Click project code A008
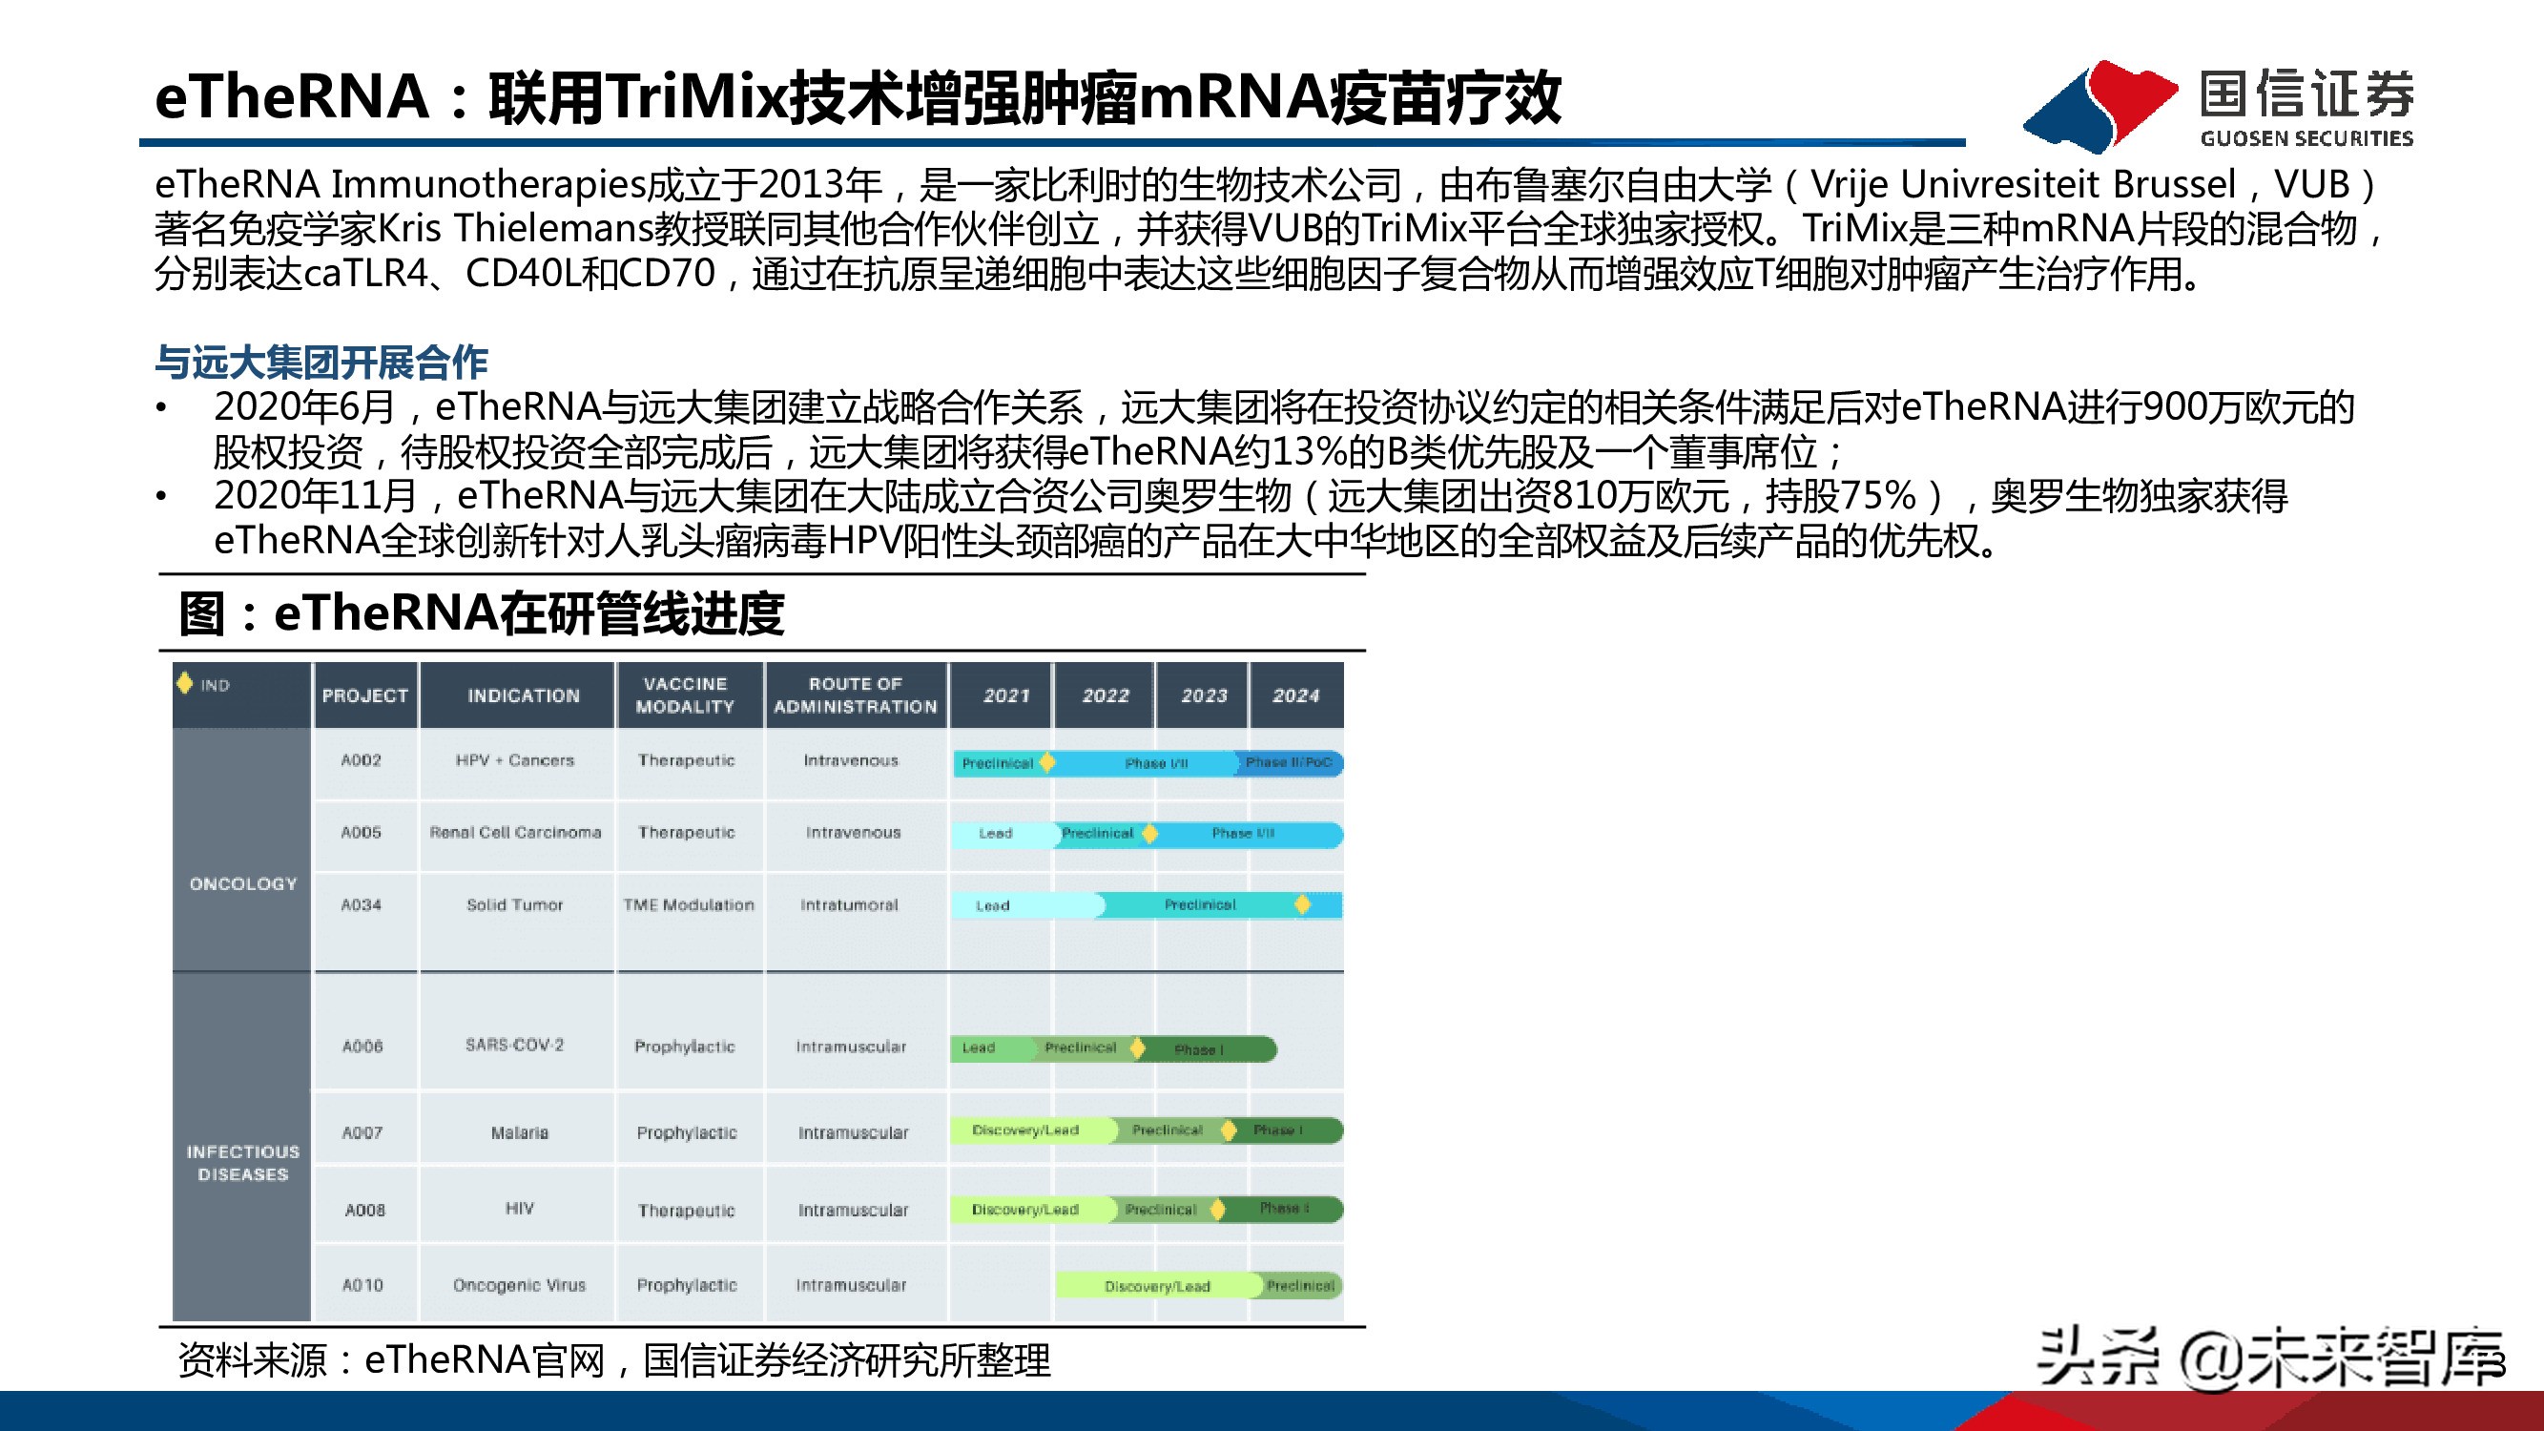 point(364,1210)
